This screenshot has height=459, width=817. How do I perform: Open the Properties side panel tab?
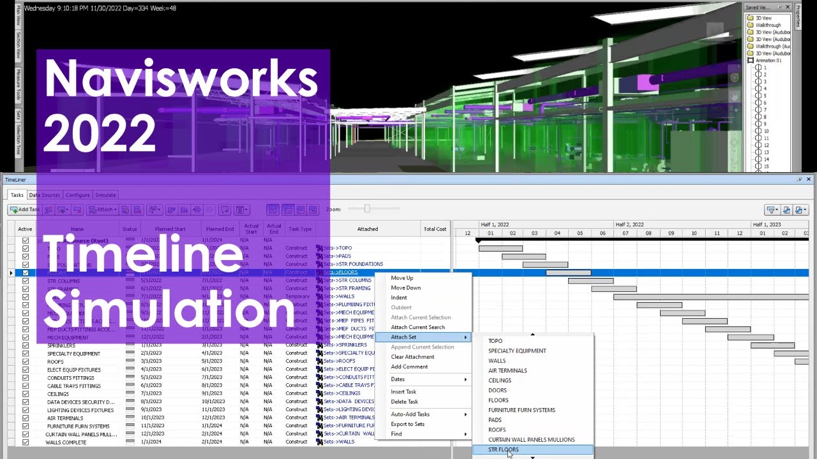[x=798, y=15]
